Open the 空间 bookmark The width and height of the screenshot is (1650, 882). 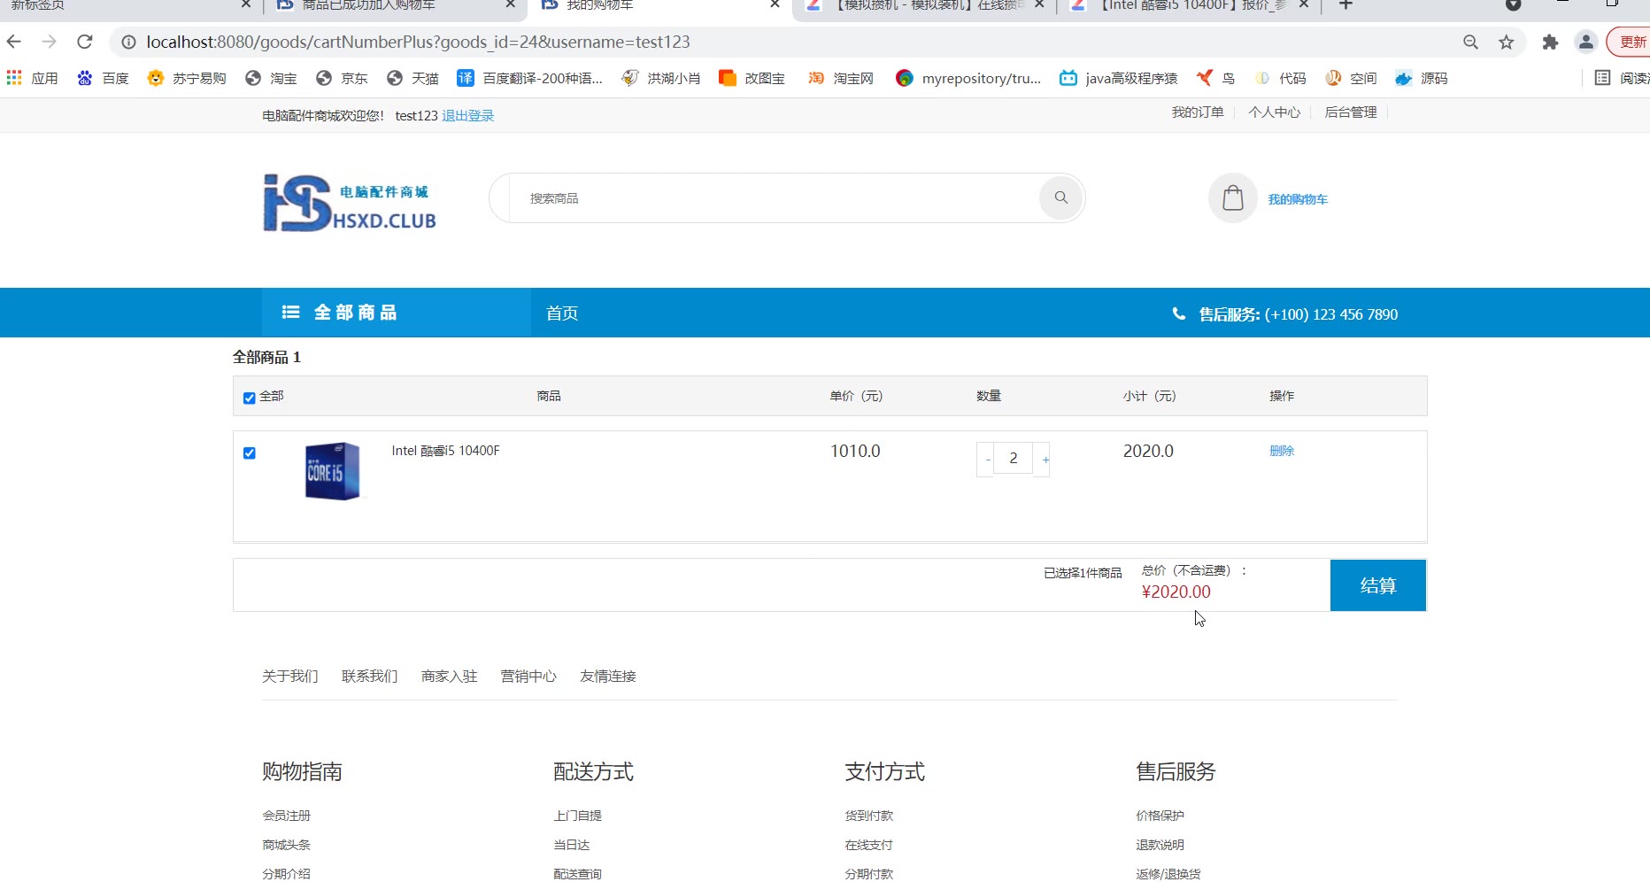coord(1351,78)
